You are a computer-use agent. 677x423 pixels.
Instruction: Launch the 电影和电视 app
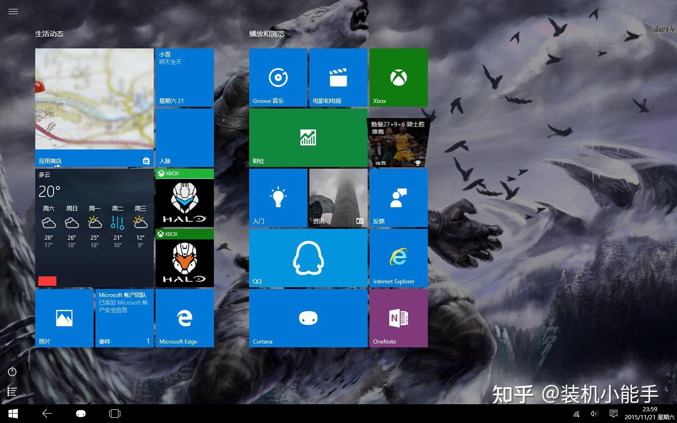[x=338, y=77]
